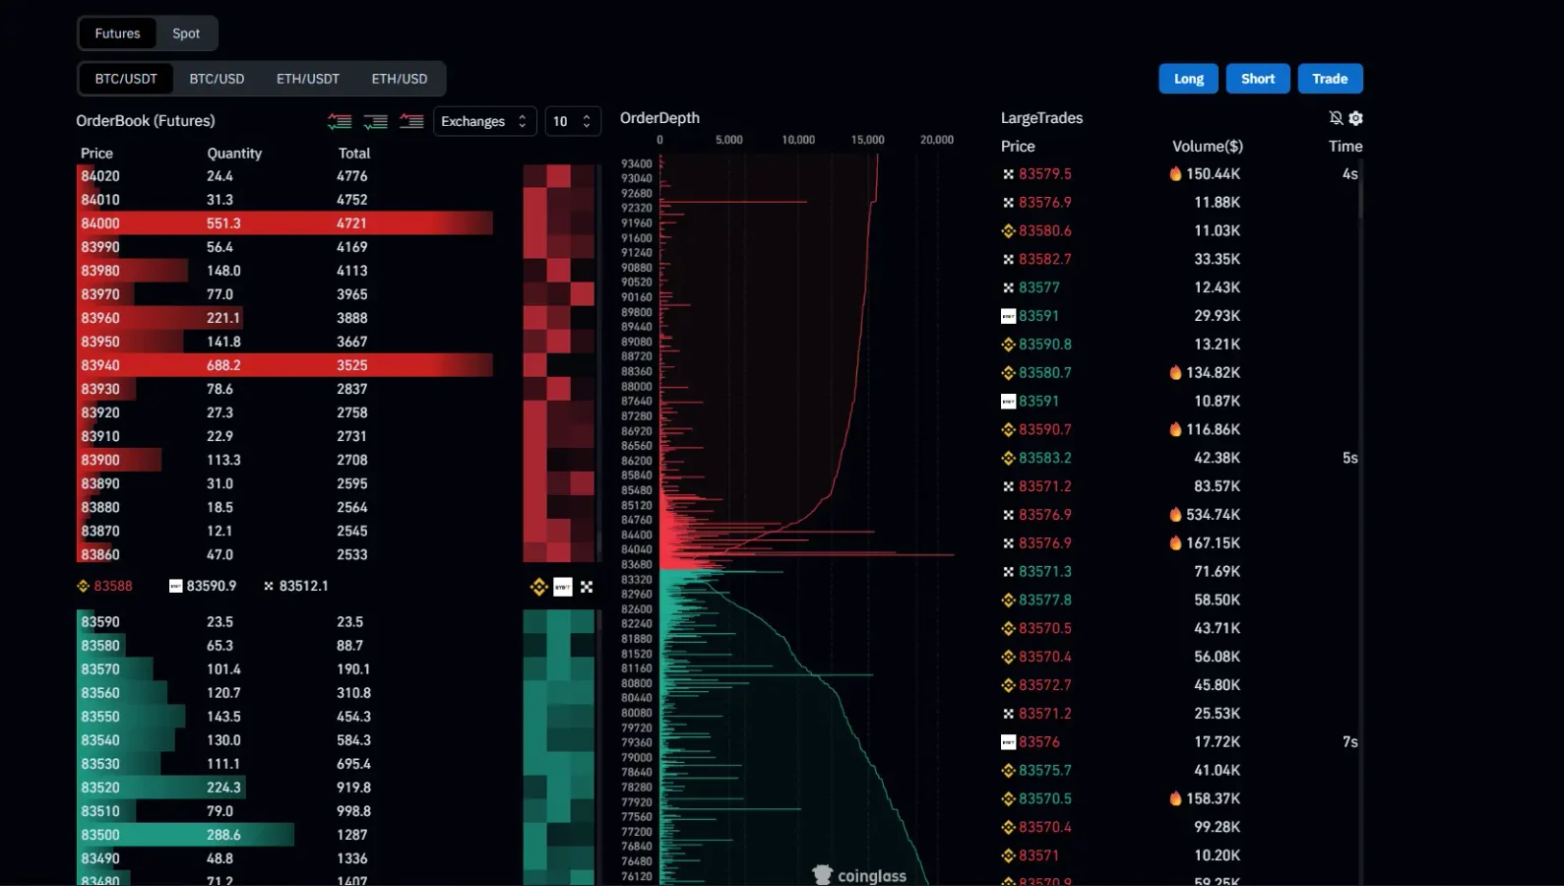Click fire icon beside 158.37K volume
Viewport: 1564px width, 886px height.
click(x=1175, y=798)
